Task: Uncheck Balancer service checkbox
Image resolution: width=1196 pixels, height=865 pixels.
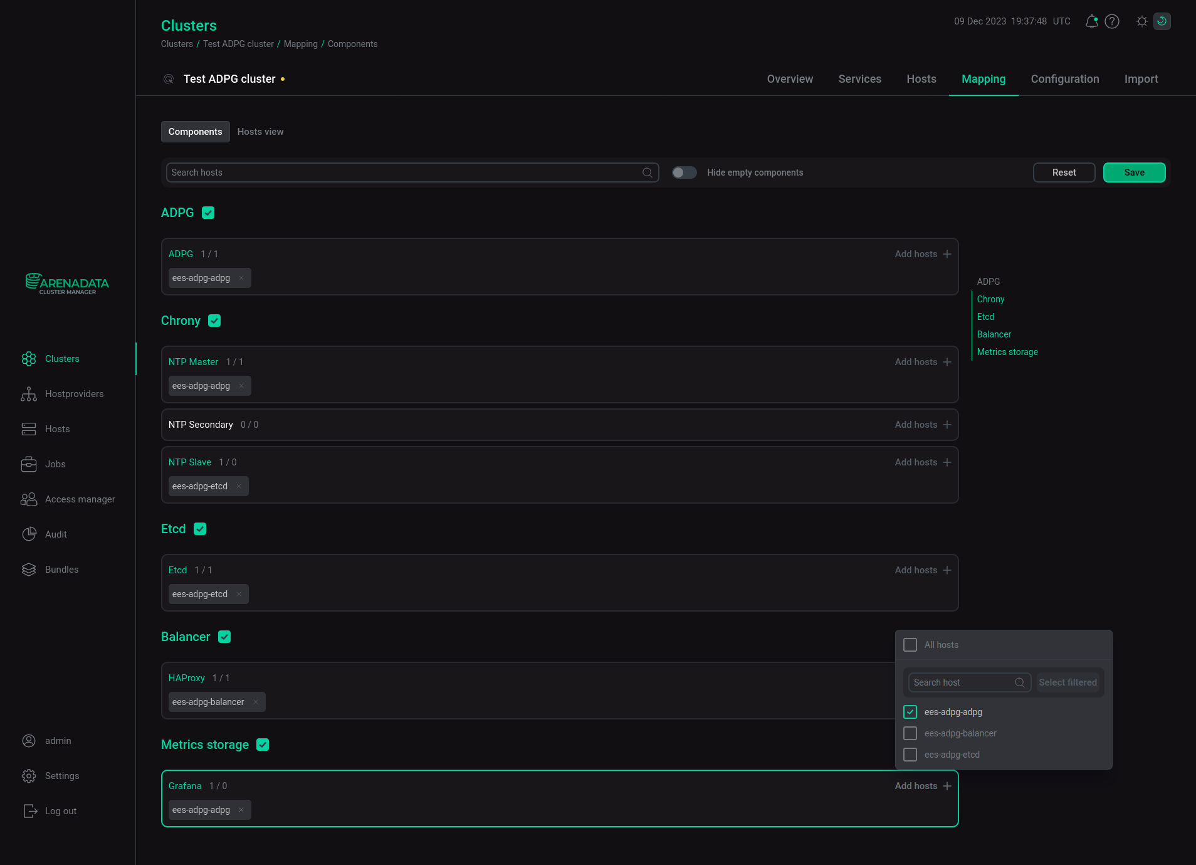Action: coord(224,637)
